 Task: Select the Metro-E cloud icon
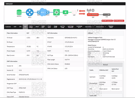pyautogui.click(x=43, y=12)
